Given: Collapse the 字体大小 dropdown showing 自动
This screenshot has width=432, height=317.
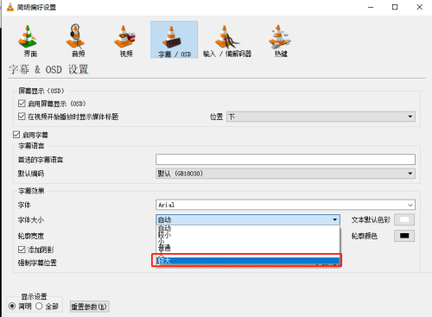Looking at the screenshot, I should pyautogui.click(x=248, y=219).
